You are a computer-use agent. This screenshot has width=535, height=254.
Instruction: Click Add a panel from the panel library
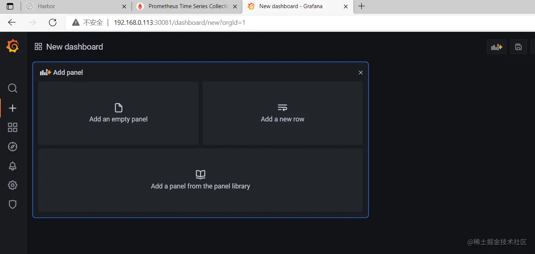pyautogui.click(x=201, y=180)
